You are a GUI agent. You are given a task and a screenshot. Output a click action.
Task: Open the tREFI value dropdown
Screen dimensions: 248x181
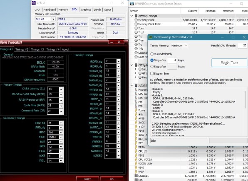61,137
